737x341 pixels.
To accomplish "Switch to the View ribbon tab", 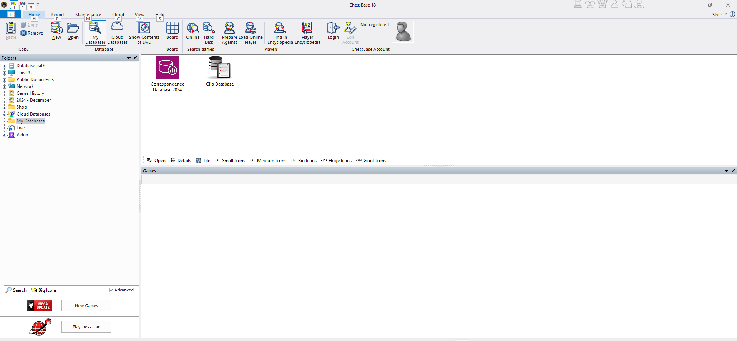I will 139,15.
